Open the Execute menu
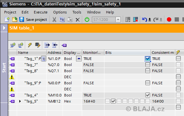184x116 pixels. point(41,12)
